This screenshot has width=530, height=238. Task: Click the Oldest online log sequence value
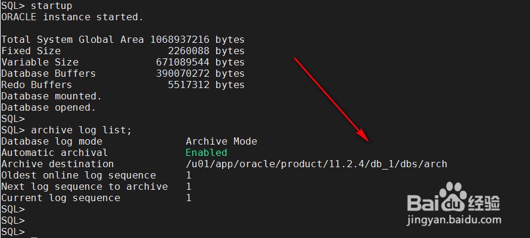tap(189, 175)
